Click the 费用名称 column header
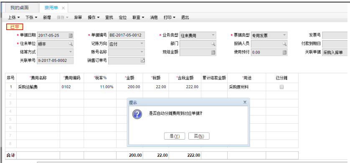Image resolution: width=350 pixels, height=163 pixels. [x=38, y=78]
